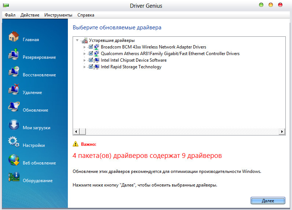Uncheck Broadcom BCM 43xx Wireless driver checkbox

coord(91,47)
